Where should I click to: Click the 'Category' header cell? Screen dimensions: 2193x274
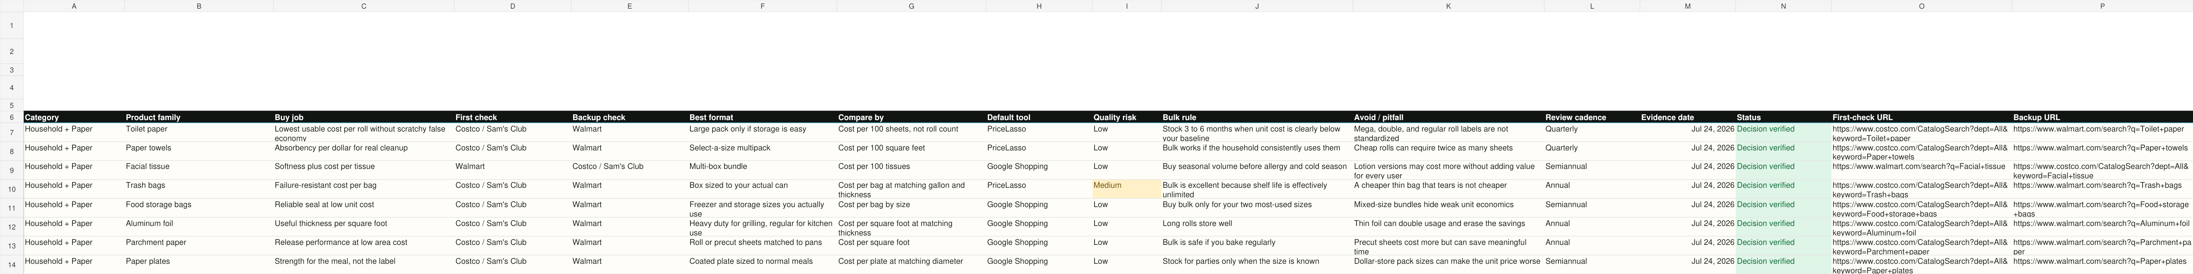pyautogui.click(x=74, y=117)
